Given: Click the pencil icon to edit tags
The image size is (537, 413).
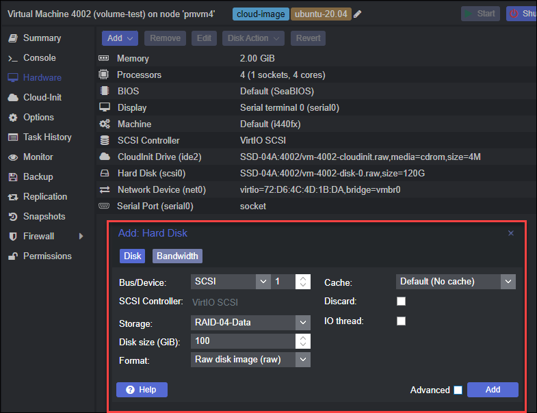Looking at the screenshot, I should (358, 14).
